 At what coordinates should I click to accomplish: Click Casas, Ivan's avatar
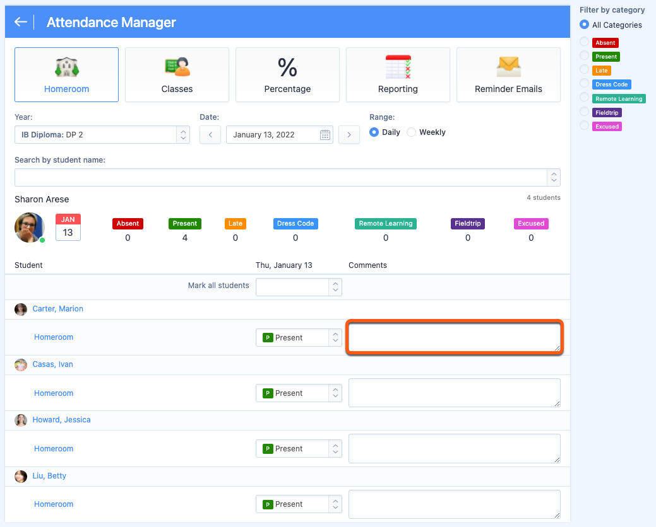point(20,365)
